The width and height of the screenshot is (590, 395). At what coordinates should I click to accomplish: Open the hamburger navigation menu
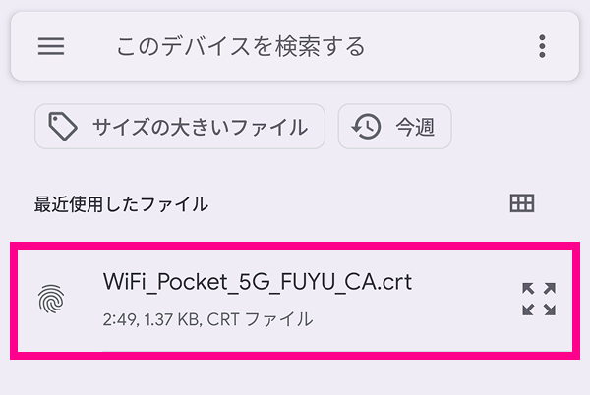[x=51, y=46]
